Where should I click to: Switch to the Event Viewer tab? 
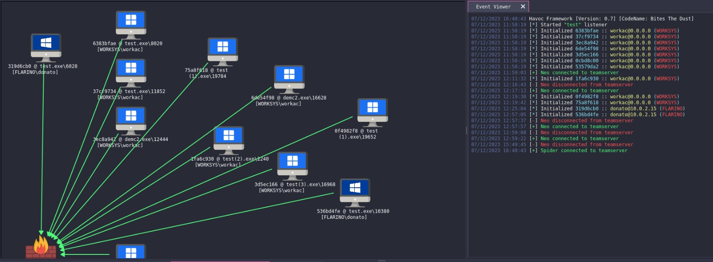pos(493,7)
